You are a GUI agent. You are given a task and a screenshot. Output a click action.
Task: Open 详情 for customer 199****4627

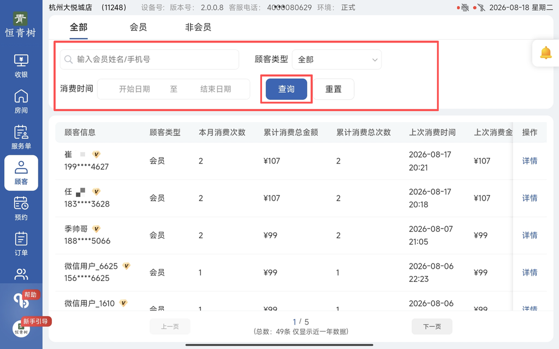pos(530,161)
